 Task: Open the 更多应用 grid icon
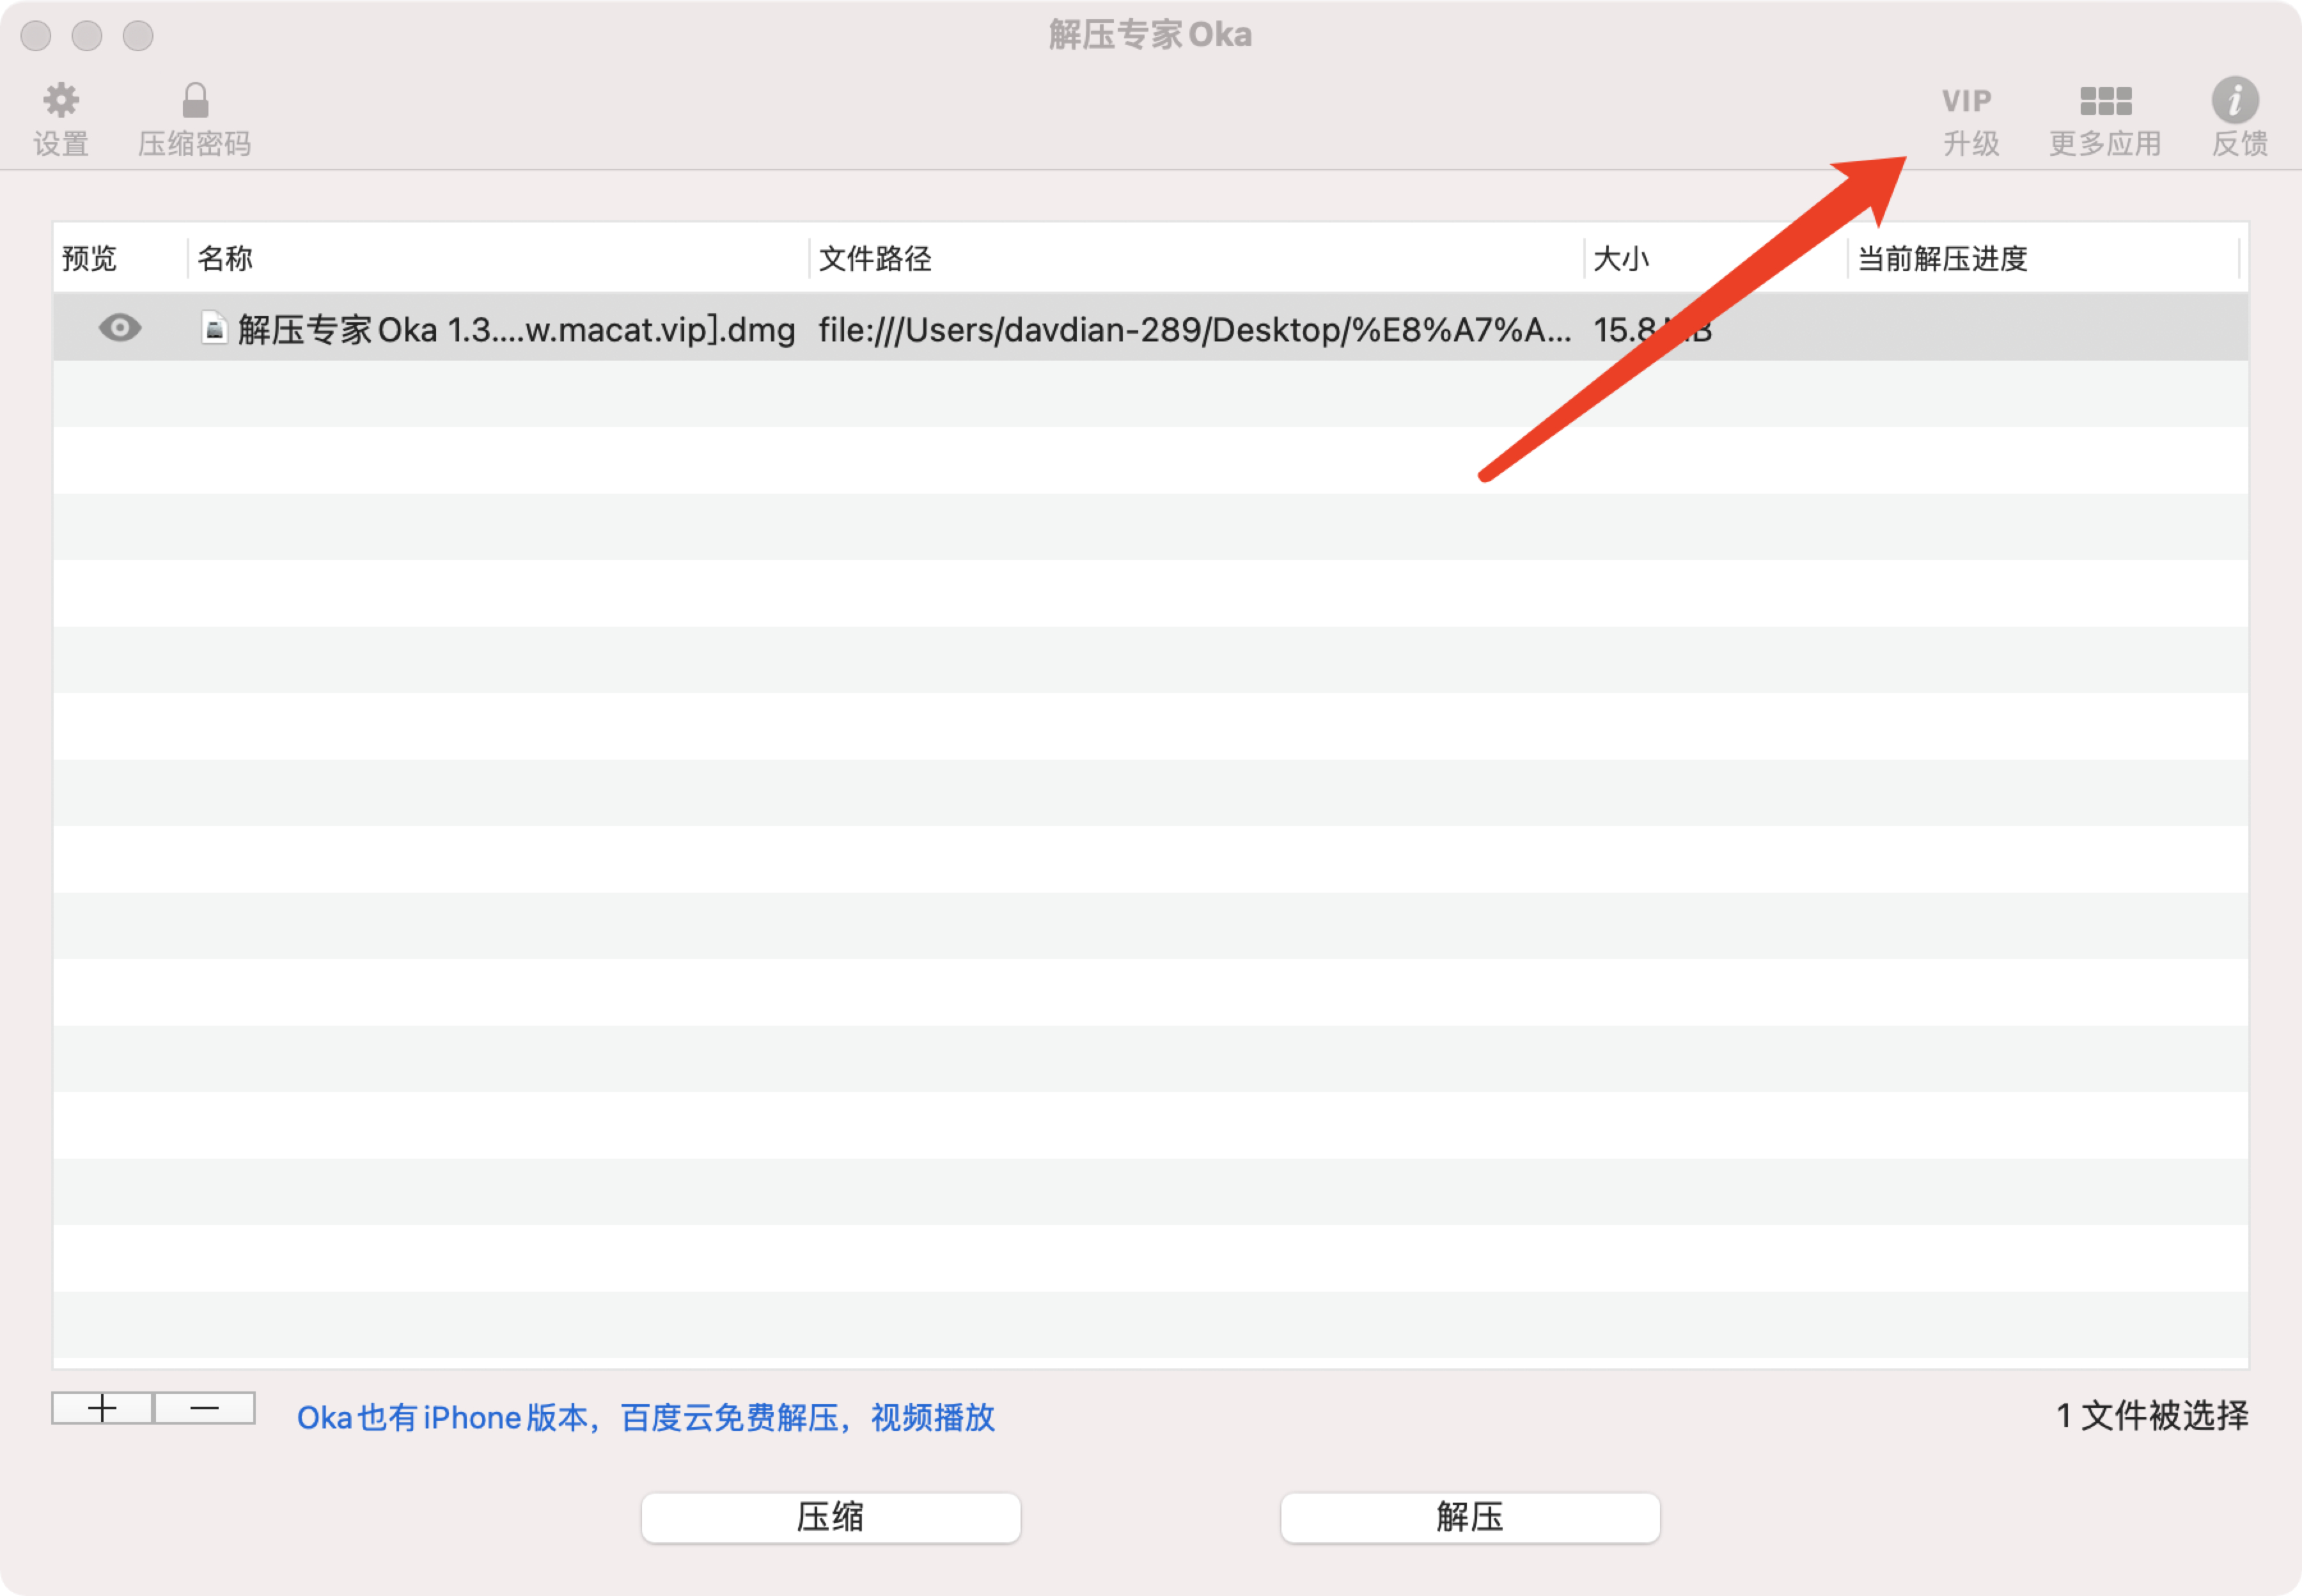click(x=2105, y=101)
